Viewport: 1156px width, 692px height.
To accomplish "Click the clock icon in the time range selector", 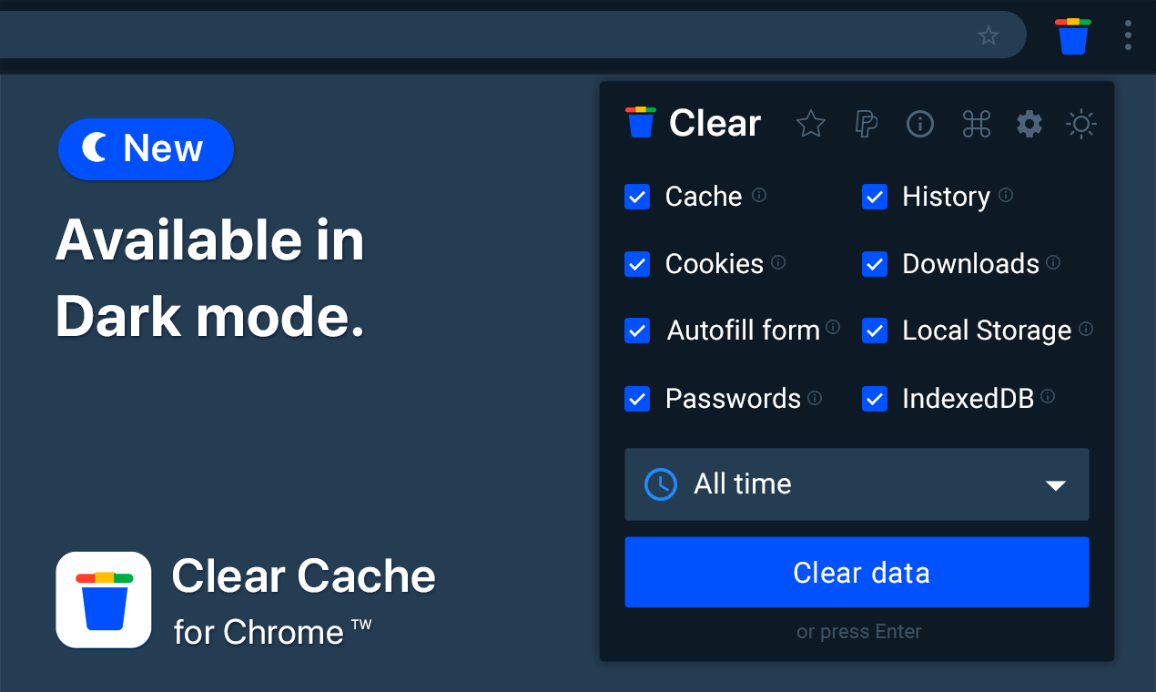I will [660, 484].
